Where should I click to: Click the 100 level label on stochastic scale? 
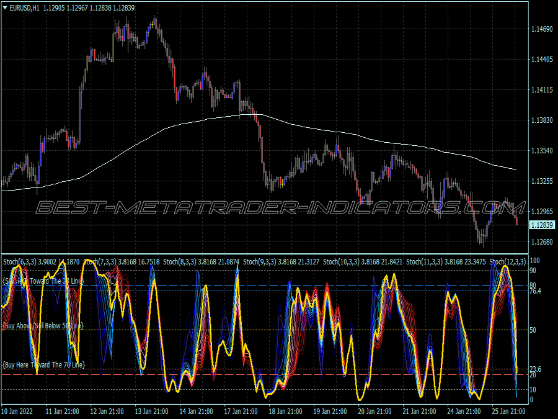click(534, 261)
